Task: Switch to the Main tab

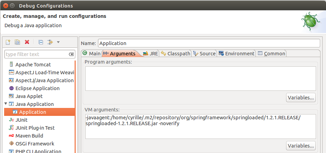Action: (91, 53)
